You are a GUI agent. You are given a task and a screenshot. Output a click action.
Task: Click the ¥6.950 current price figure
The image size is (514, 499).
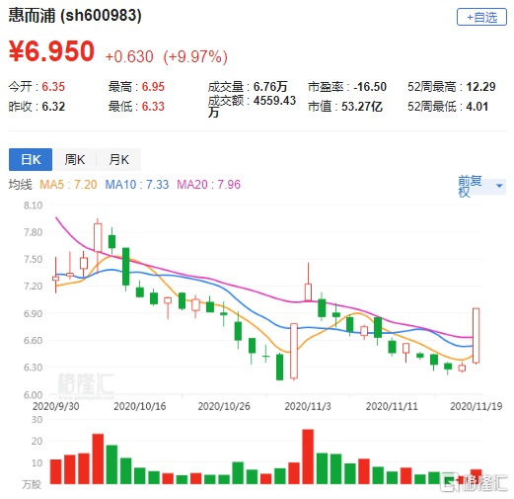pyautogui.click(x=51, y=51)
